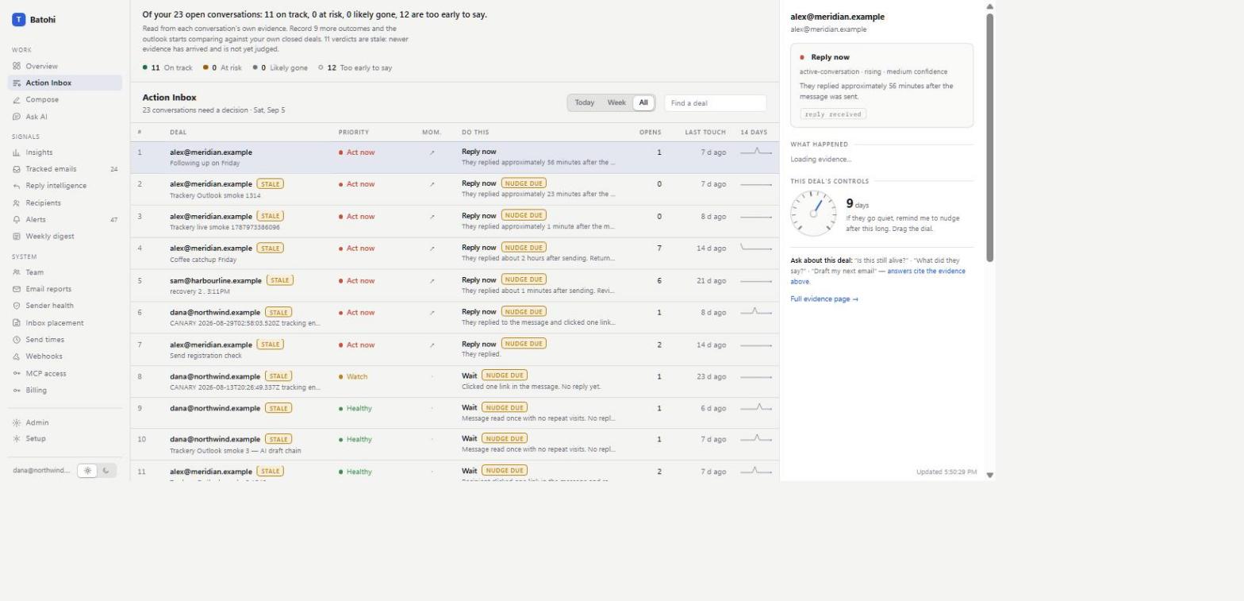
Task: Select the Coffee catchup Friday deal
Action: (x=455, y=254)
